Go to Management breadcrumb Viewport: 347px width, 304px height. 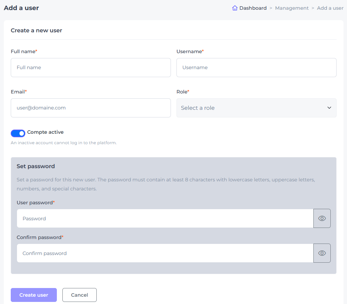tap(292, 8)
